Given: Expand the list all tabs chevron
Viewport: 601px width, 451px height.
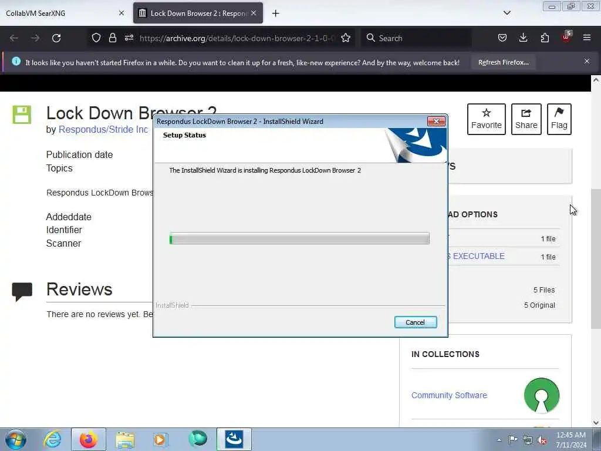Looking at the screenshot, I should pyautogui.click(x=507, y=13).
